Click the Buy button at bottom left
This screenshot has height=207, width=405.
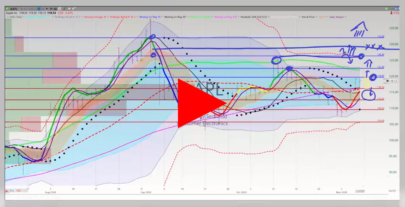(12, 191)
